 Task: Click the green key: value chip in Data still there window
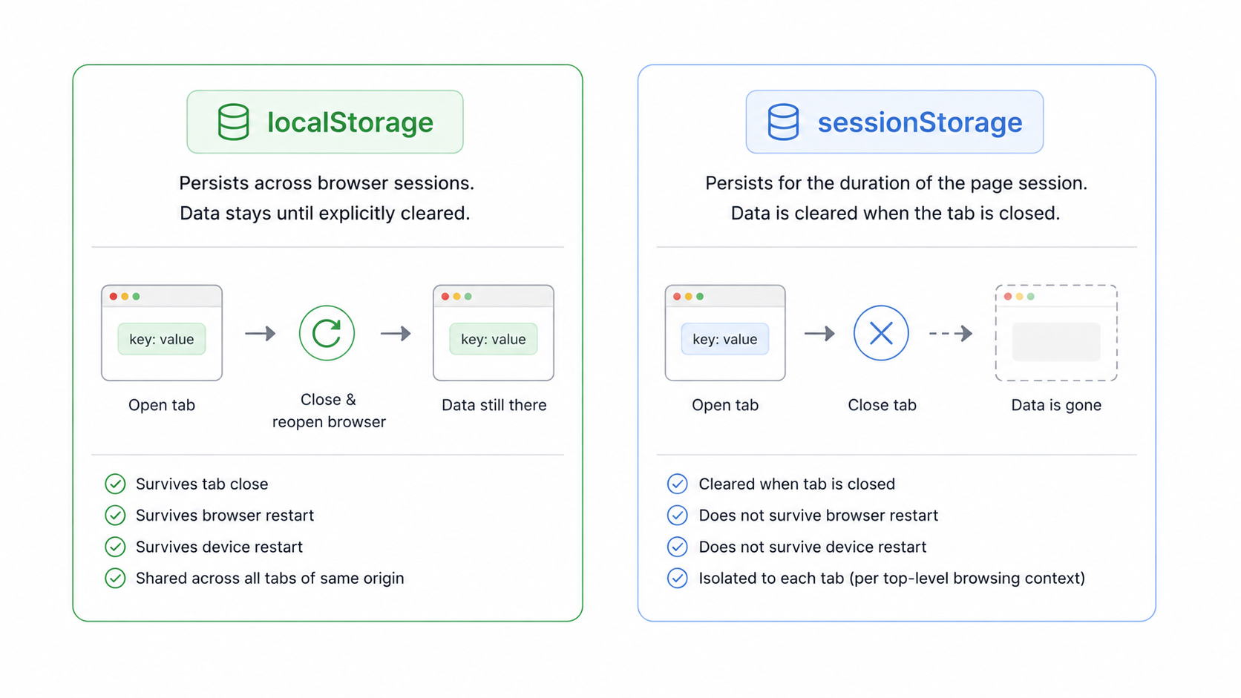(x=494, y=339)
